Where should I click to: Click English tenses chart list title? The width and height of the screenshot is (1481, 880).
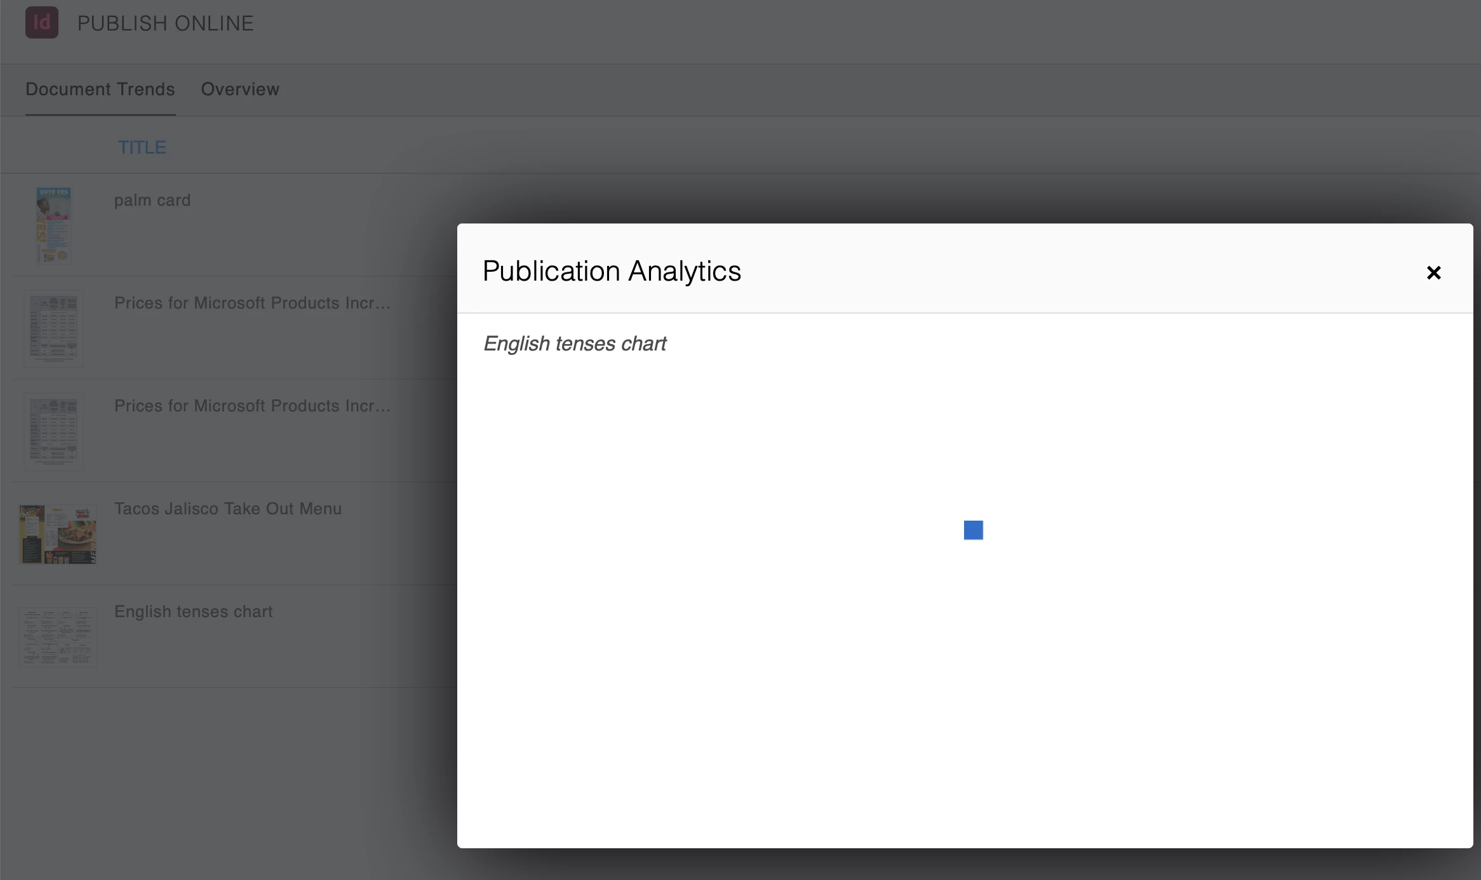(x=193, y=612)
